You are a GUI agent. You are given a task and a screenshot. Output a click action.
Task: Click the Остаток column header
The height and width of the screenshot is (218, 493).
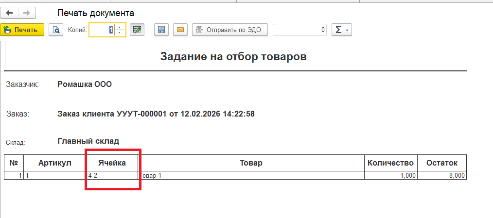(x=442, y=163)
